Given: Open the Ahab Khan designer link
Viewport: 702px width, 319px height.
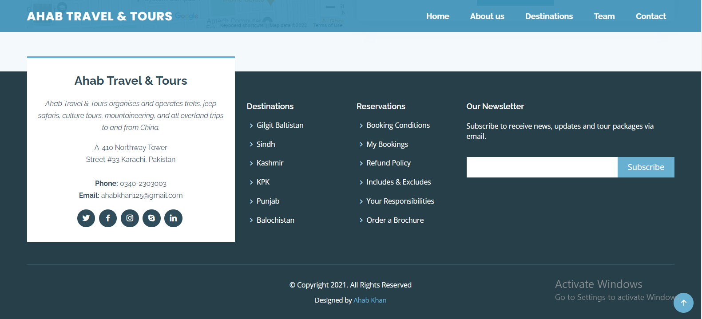Looking at the screenshot, I should 369,300.
